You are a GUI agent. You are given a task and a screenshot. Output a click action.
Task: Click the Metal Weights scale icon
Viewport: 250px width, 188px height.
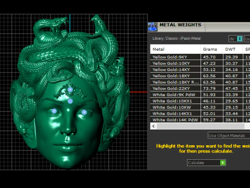pos(153,27)
